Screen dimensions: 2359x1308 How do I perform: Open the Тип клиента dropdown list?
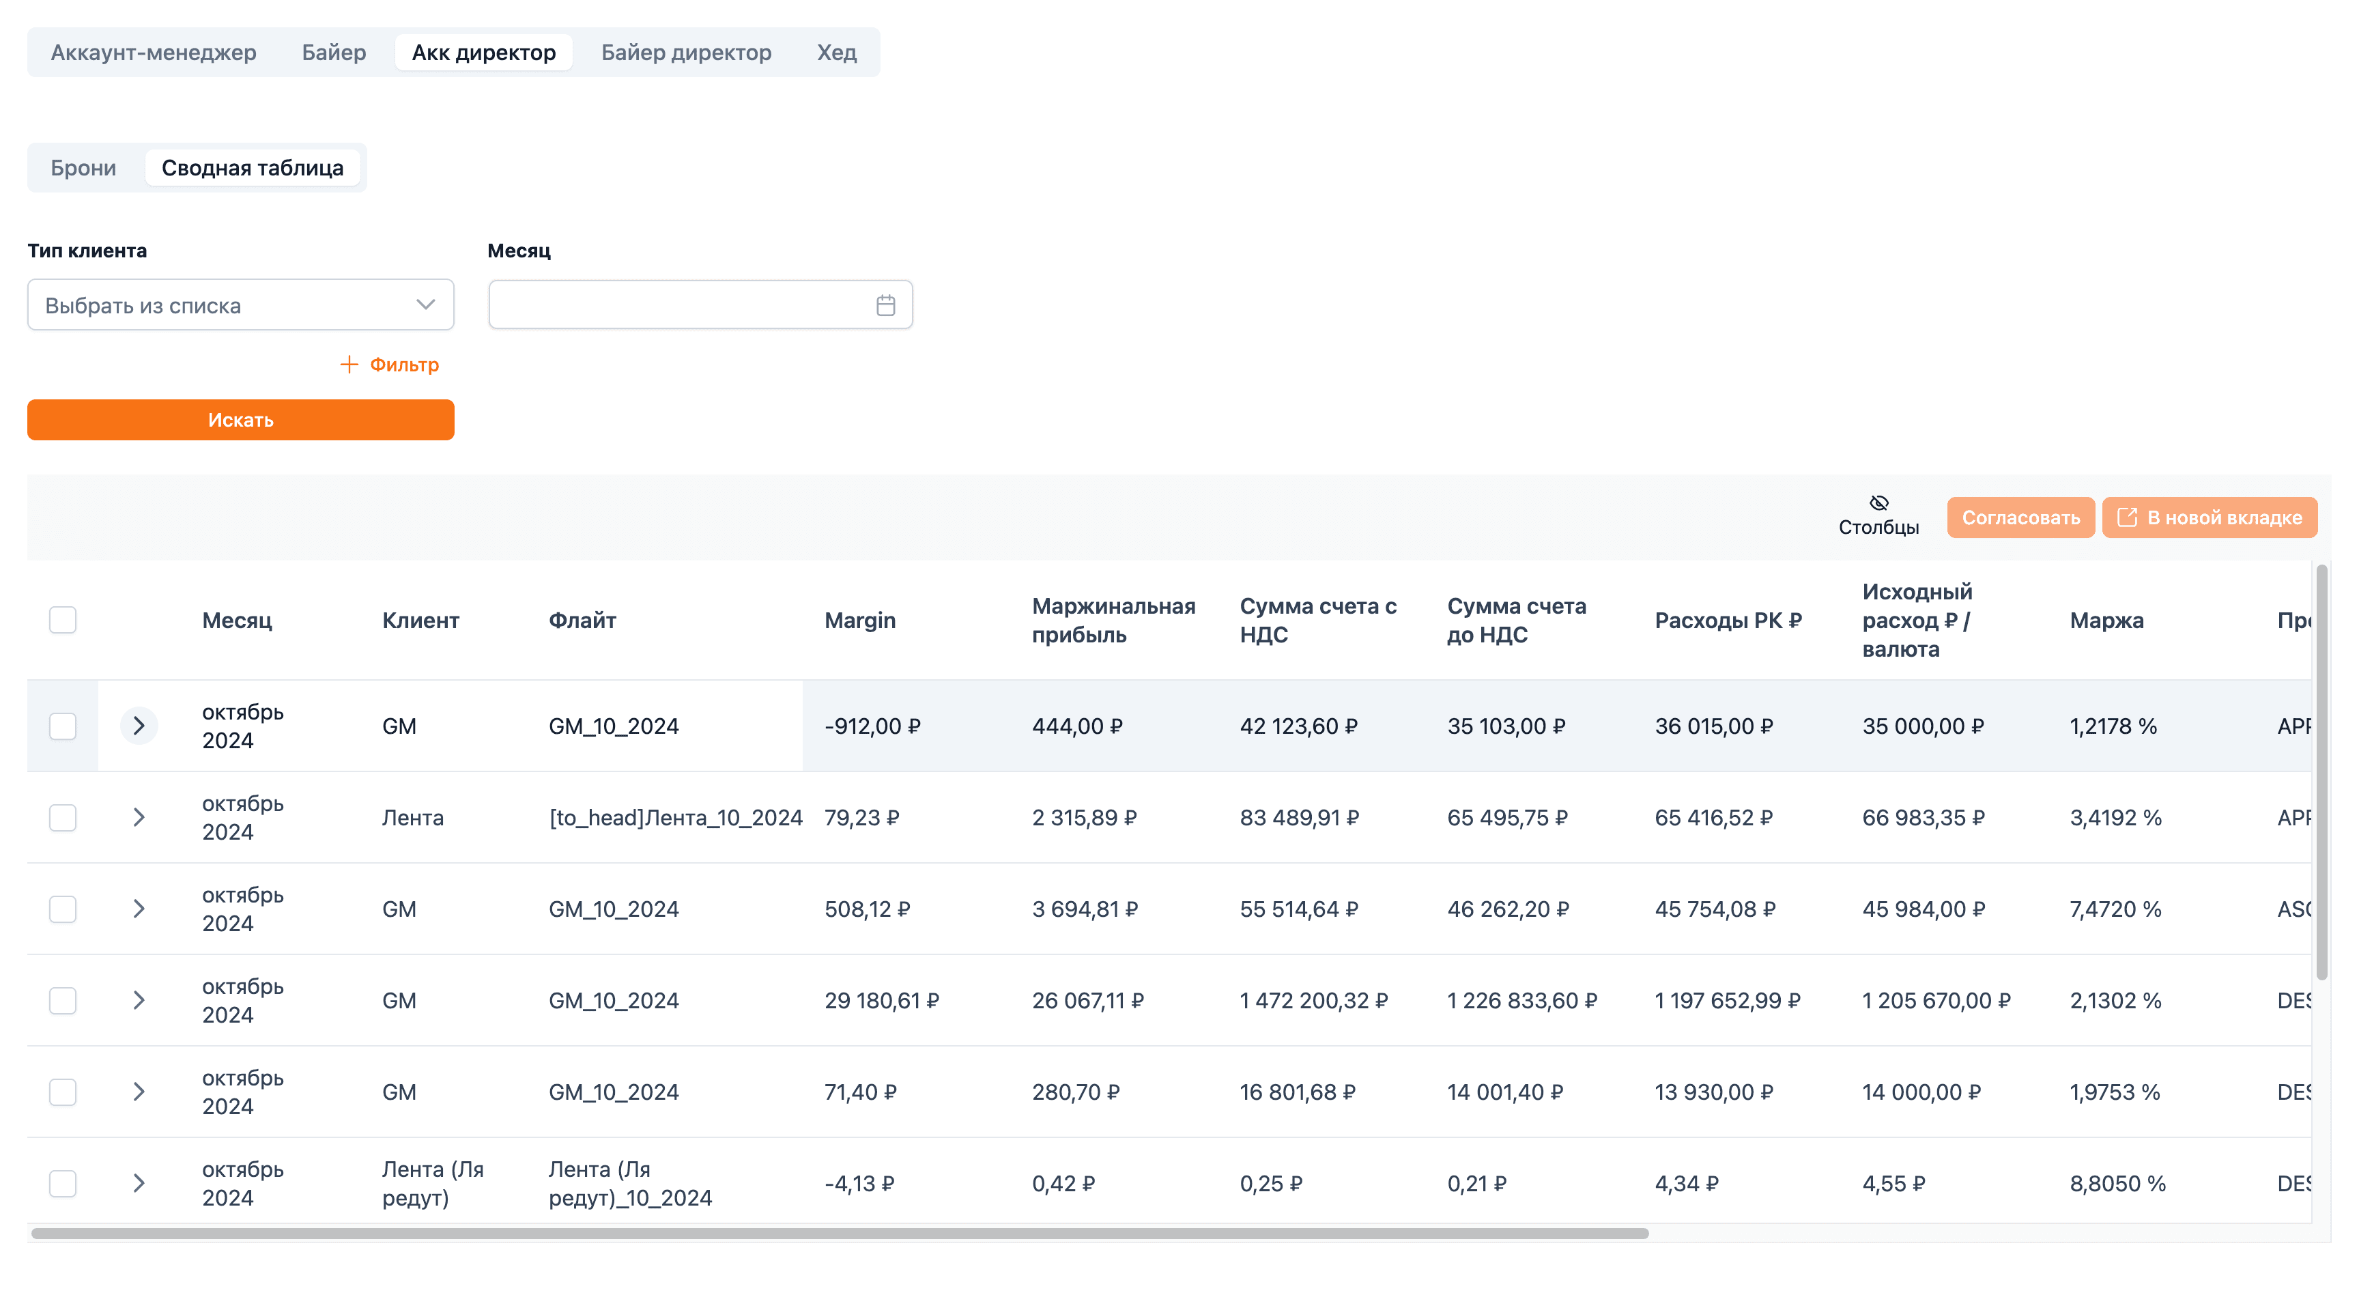(241, 305)
